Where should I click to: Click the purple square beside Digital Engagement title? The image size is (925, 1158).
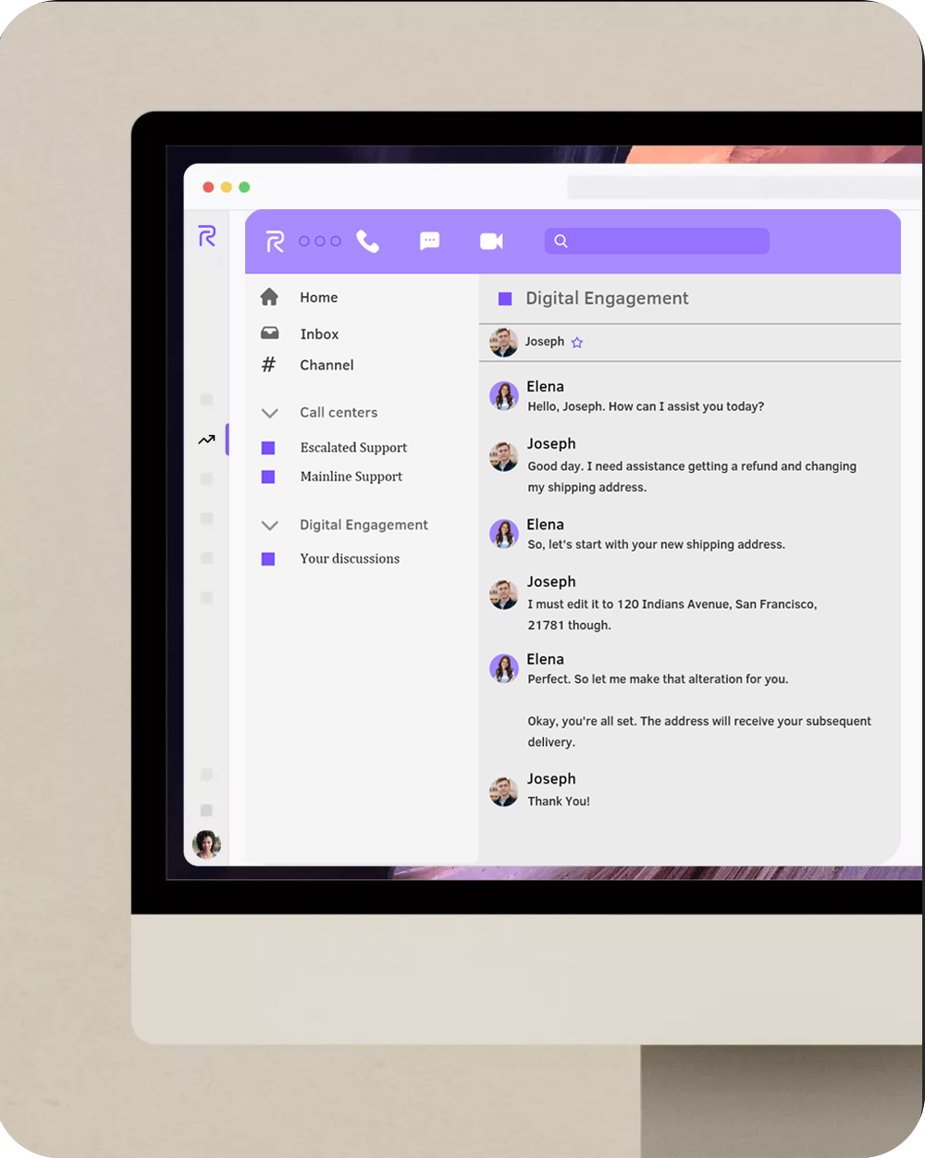[x=505, y=299]
